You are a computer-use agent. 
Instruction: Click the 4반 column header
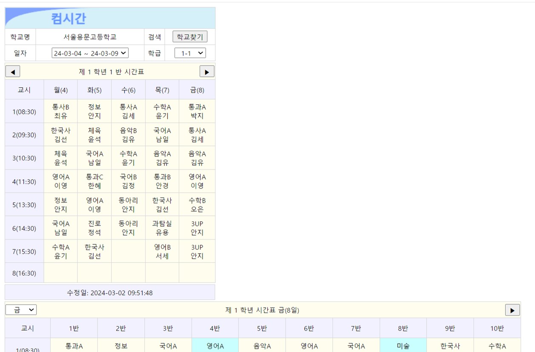click(x=215, y=328)
